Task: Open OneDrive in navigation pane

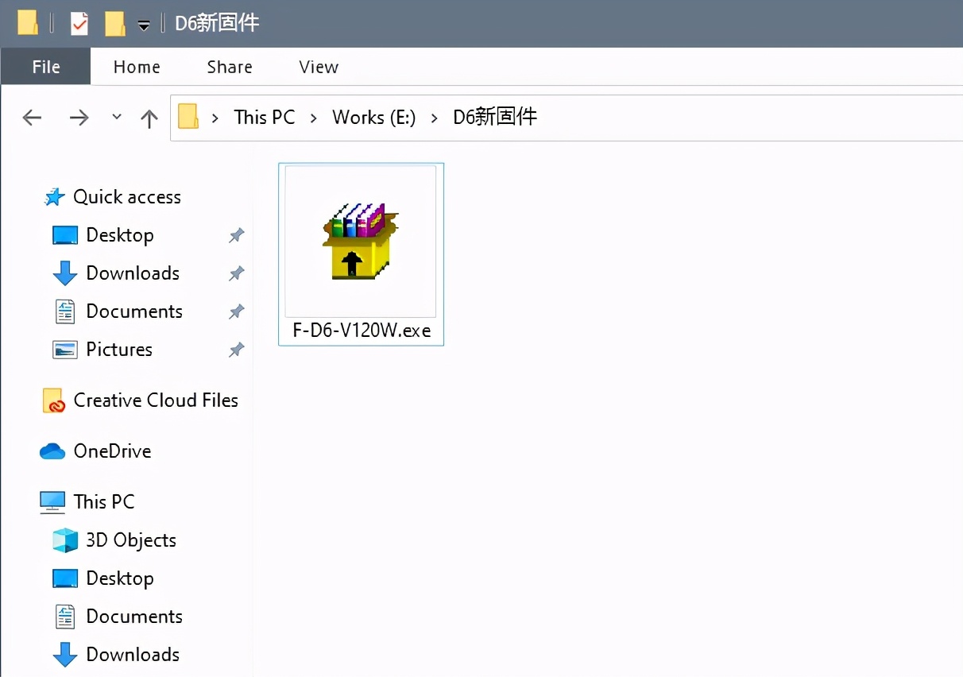Action: (x=112, y=451)
